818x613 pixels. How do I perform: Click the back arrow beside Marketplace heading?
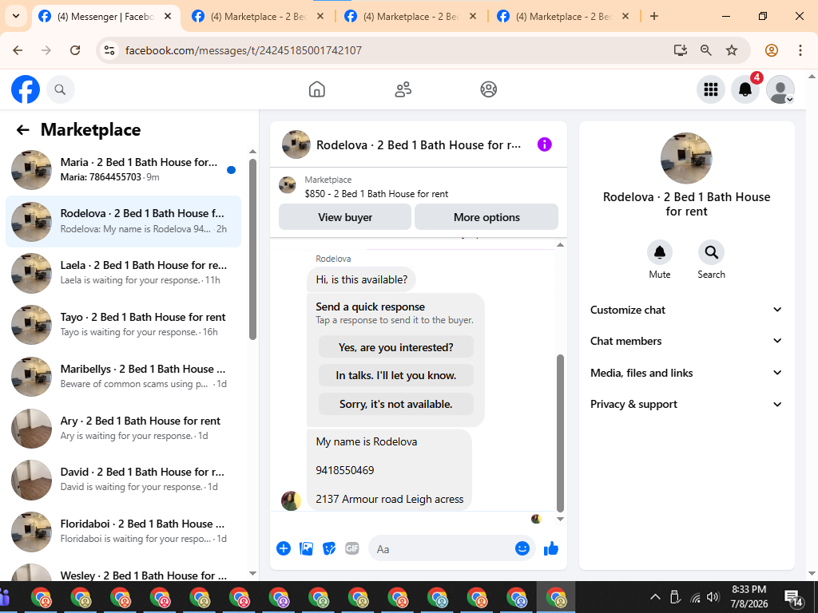coord(22,130)
